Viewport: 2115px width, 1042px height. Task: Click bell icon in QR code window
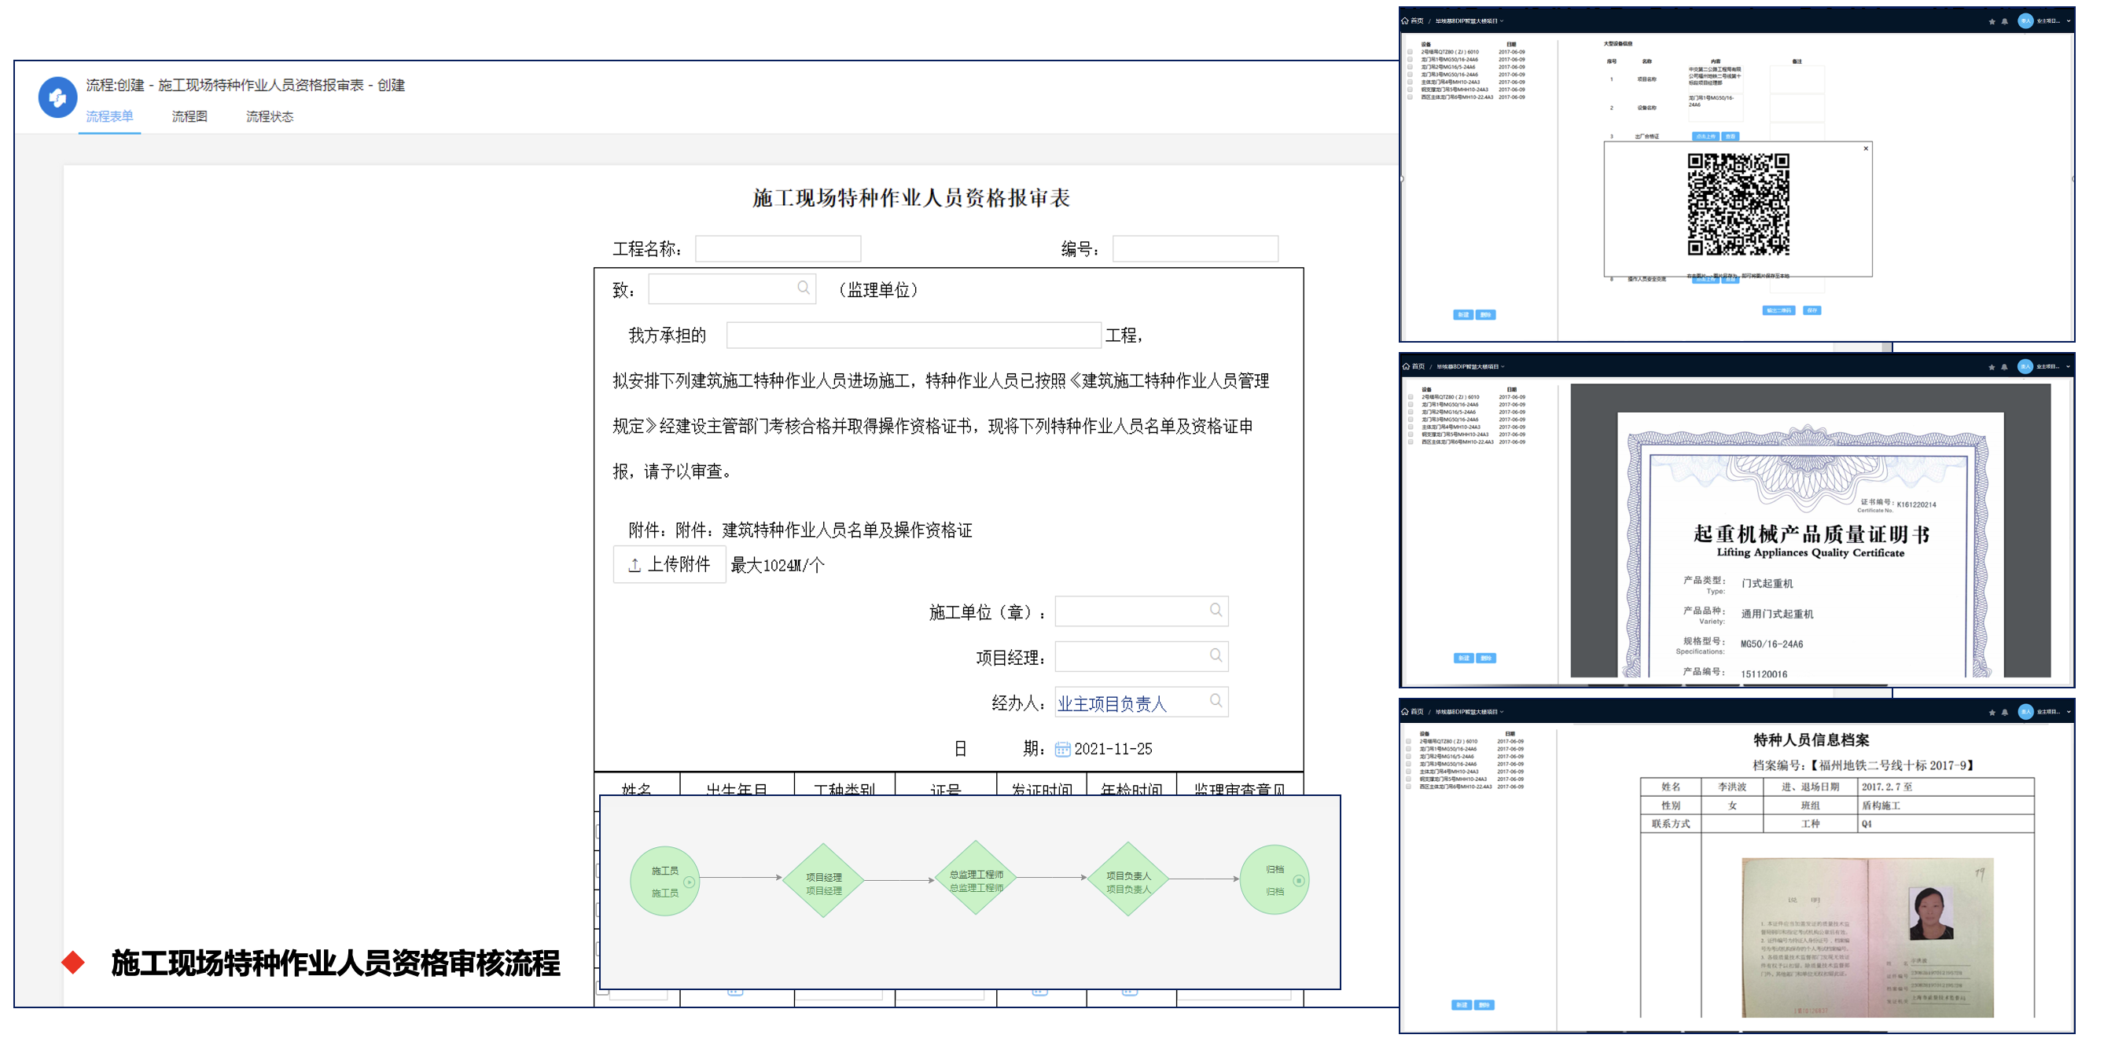tap(2004, 21)
